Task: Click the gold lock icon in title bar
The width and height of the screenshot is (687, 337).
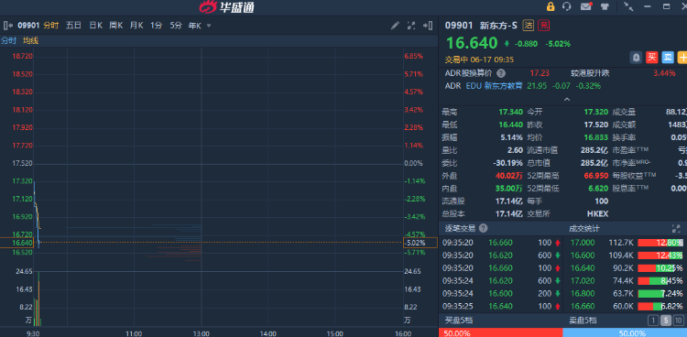Action: 551,6
